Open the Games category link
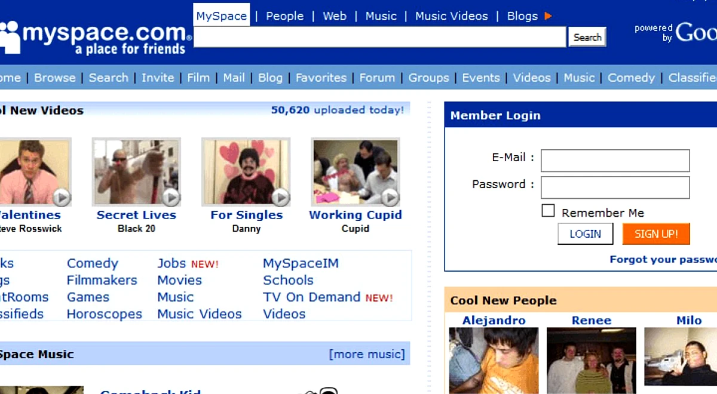Screen dimensions: 717x394 coord(88,297)
